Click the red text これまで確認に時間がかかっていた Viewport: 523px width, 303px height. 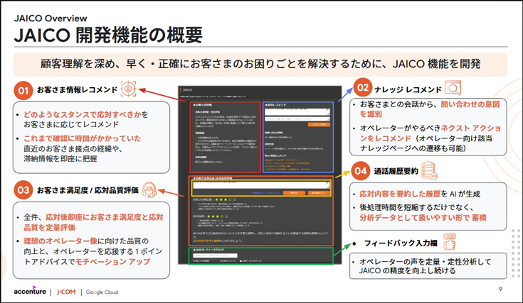[82, 138]
